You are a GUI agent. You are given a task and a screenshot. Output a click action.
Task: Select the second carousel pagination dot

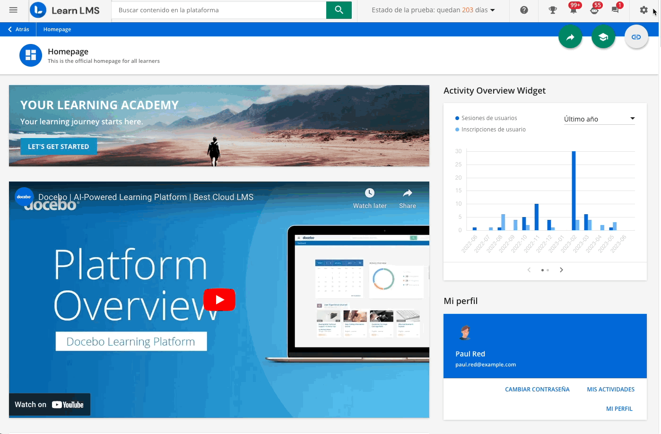(548, 270)
